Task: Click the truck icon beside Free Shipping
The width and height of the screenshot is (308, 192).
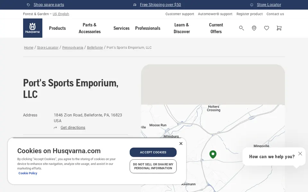Action: click(x=135, y=5)
